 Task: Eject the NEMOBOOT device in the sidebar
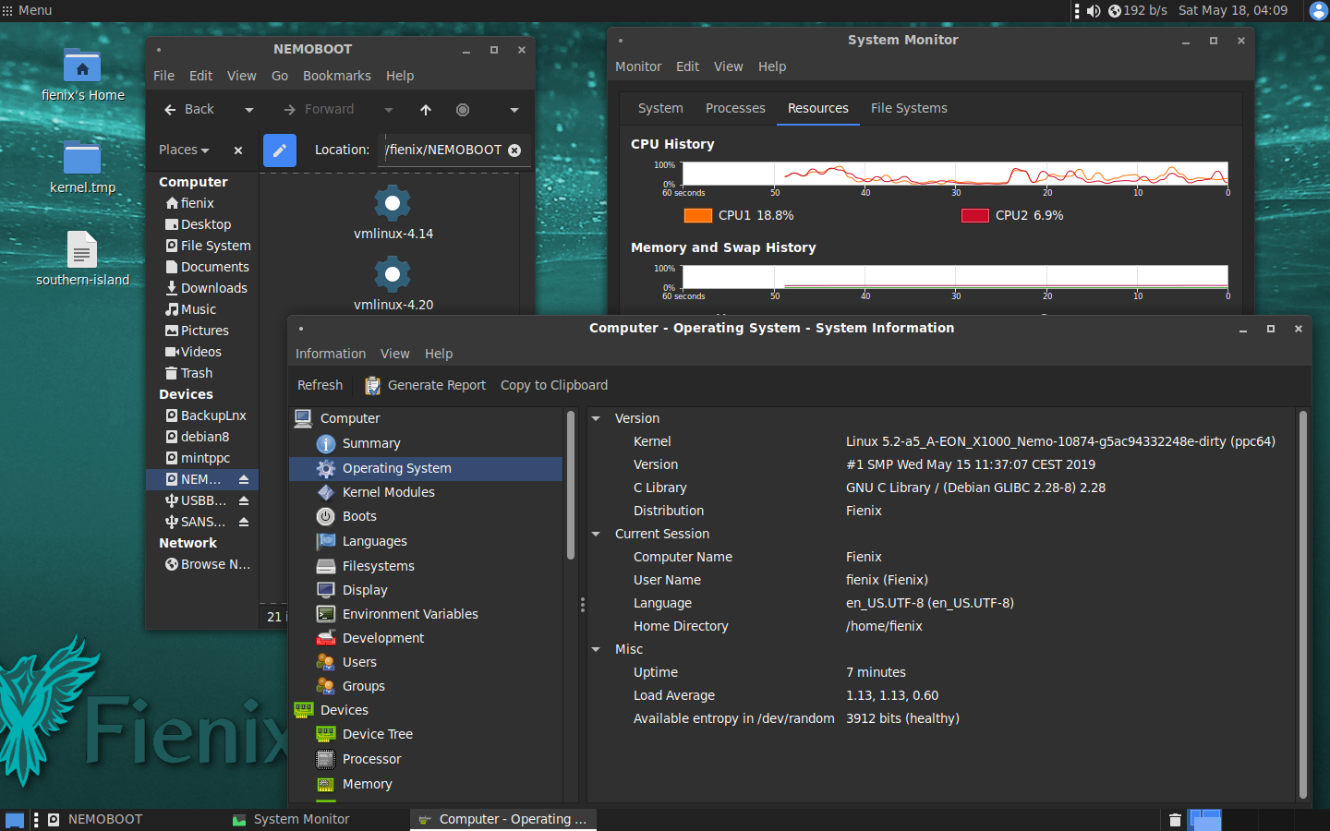(x=244, y=479)
